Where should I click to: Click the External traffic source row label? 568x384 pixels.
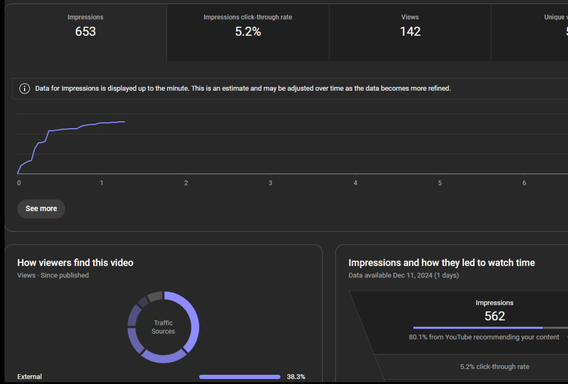pos(30,377)
